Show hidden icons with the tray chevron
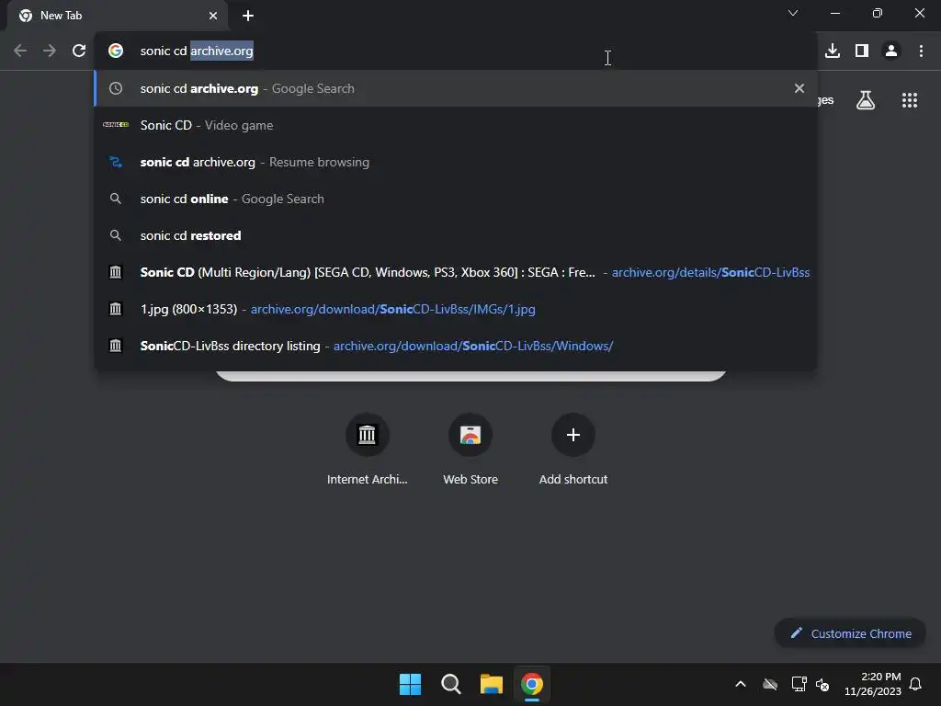 (741, 684)
